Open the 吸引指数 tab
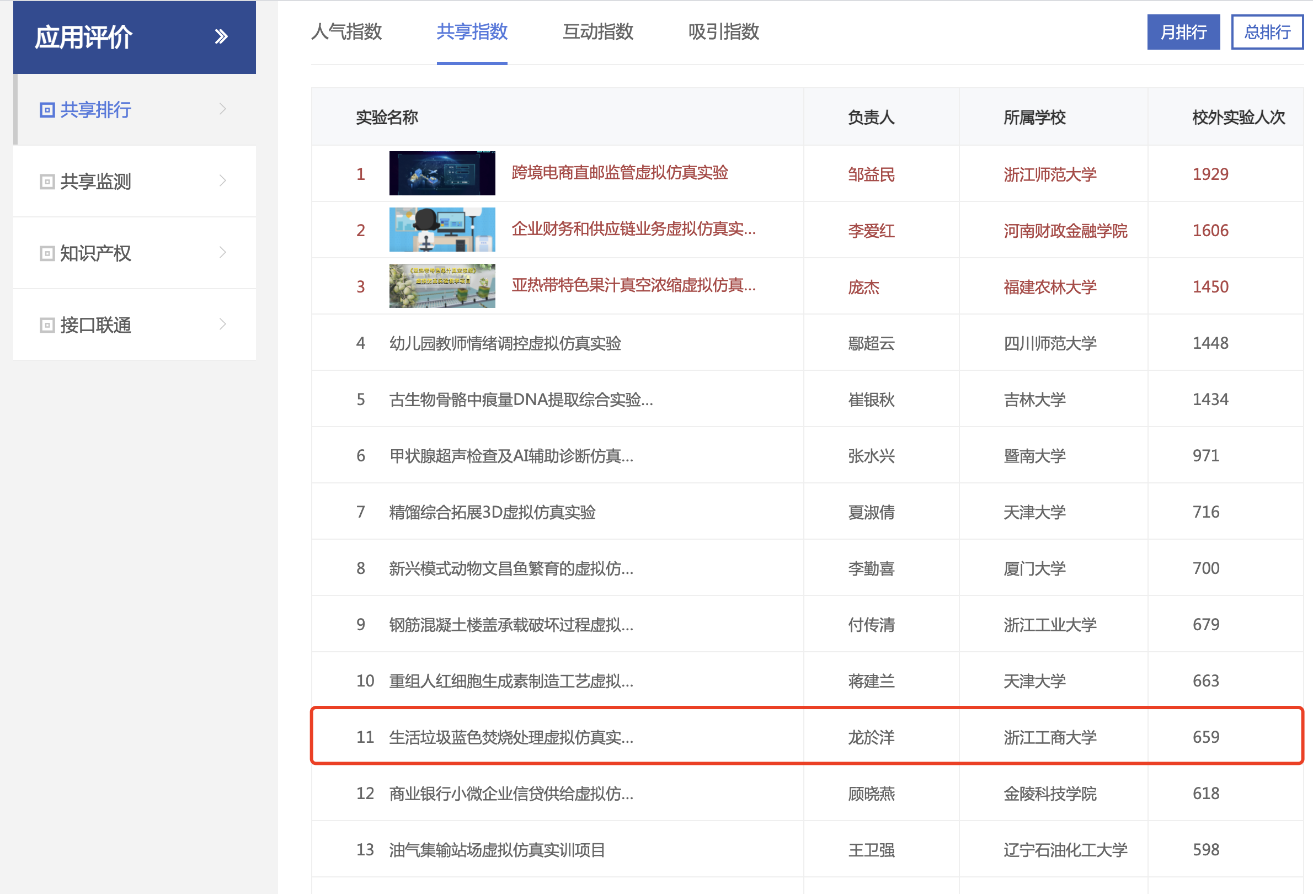 pyautogui.click(x=723, y=31)
